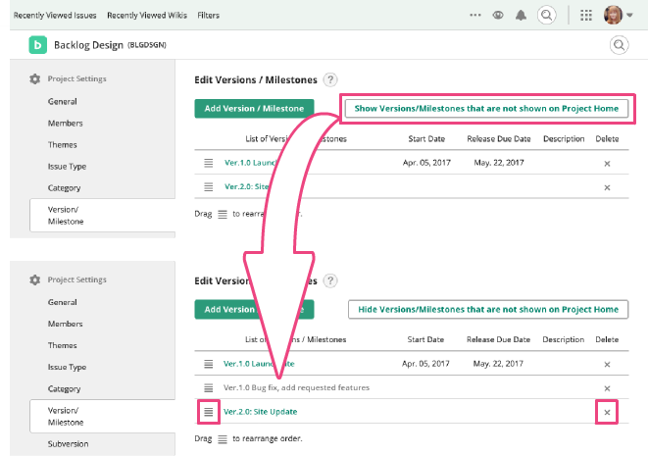Delete upper Ver.2.0 version
Viewport: 648px width, 456px height.
pyautogui.click(x=607, y=187)
